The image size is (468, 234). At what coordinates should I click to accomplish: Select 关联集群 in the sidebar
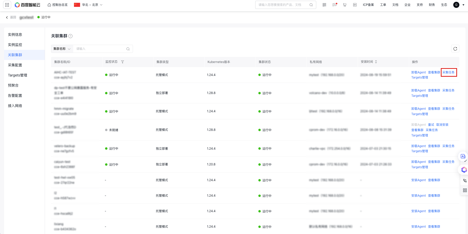click(x=24, y=55)
